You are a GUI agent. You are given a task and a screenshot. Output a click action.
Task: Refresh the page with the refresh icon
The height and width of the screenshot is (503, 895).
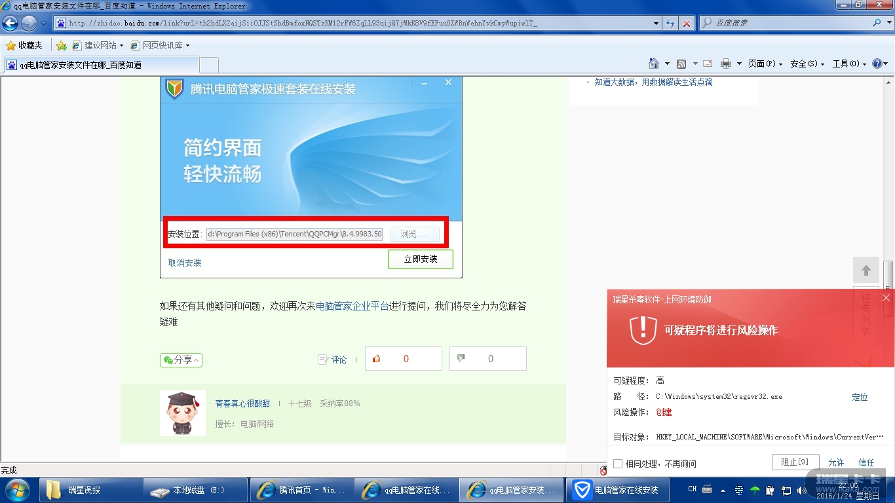[670, 23]
